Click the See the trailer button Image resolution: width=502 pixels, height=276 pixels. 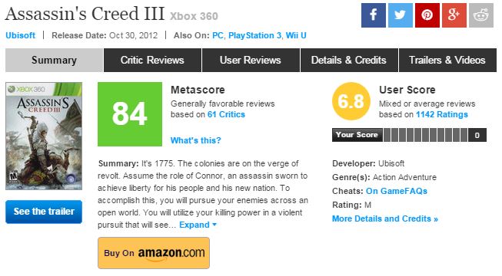click(44, 212)
